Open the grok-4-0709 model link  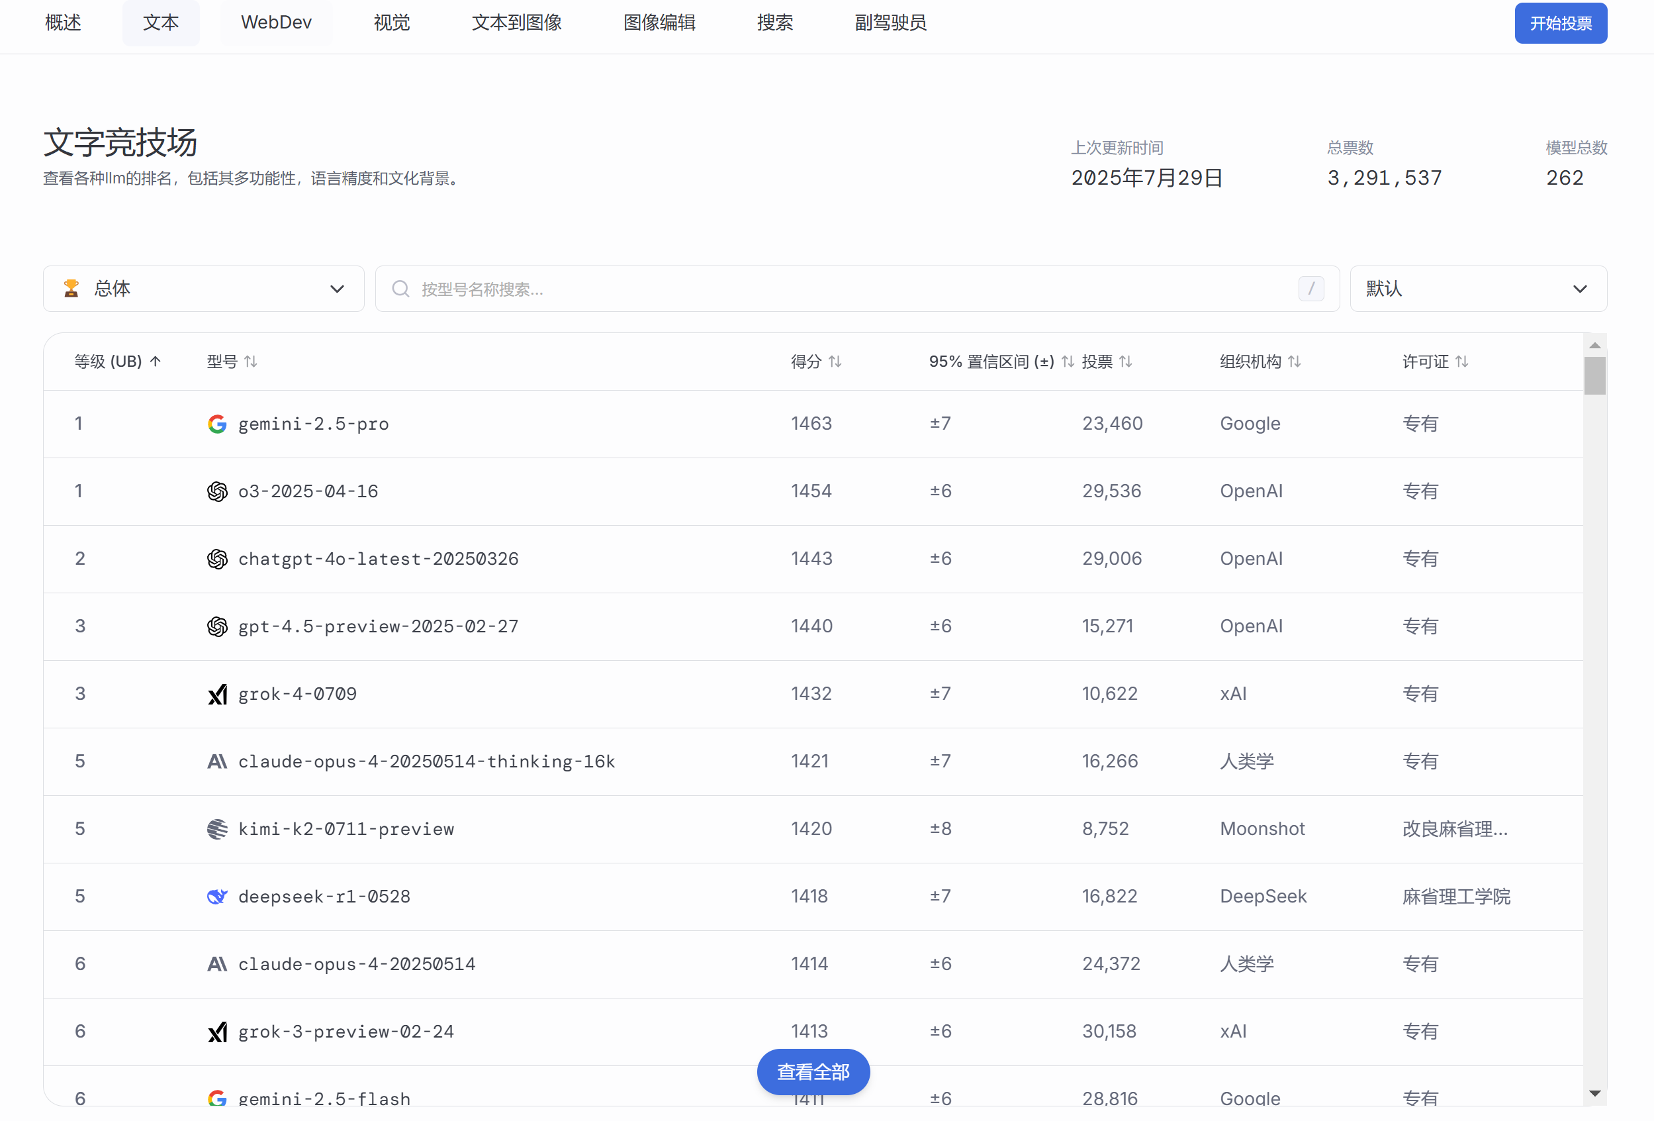pos(297,694)
